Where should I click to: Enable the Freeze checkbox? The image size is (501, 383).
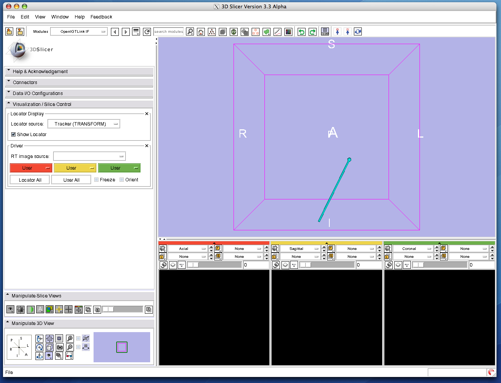(97, 180)
